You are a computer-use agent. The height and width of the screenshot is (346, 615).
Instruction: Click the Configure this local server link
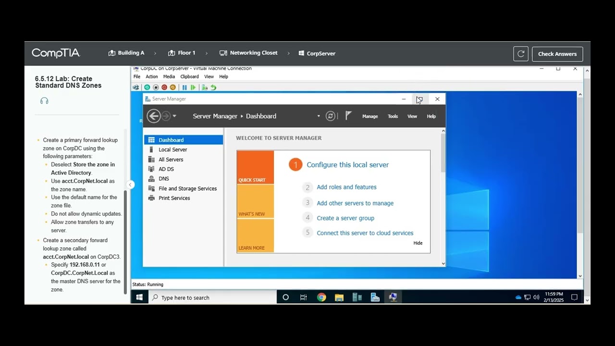(x=347, y=165)
